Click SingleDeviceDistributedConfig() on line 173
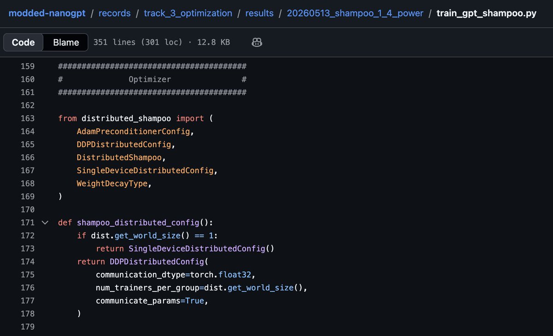This screenshot has width=553, height=336. 201,249
